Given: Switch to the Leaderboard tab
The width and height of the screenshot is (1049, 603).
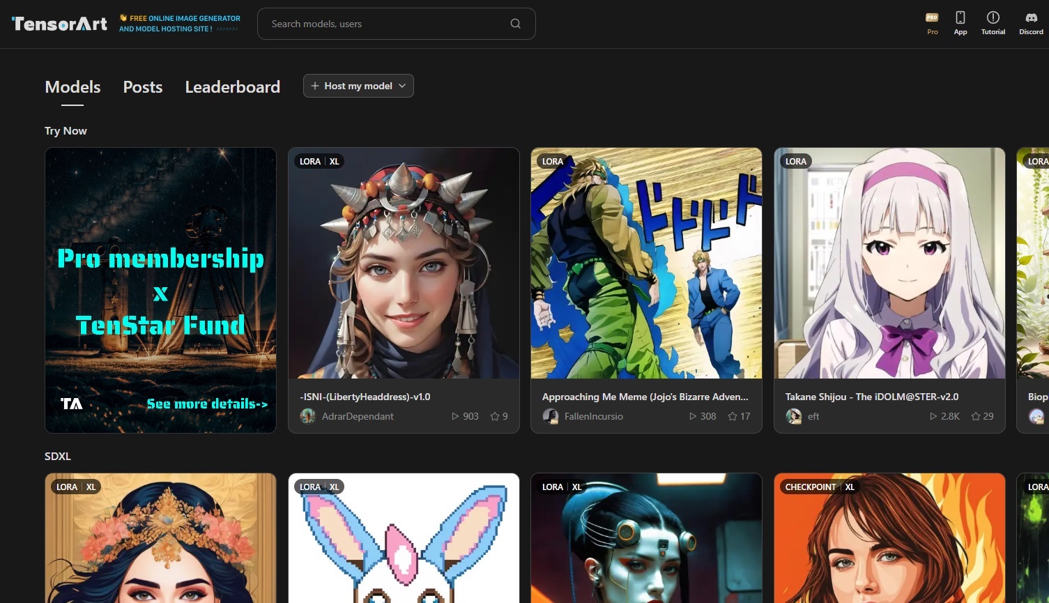Looking at the screenshot, I should click(232, 87).
